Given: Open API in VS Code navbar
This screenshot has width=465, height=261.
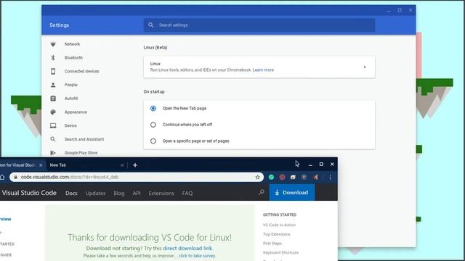Looking at the screenshot, I should 137,194.
